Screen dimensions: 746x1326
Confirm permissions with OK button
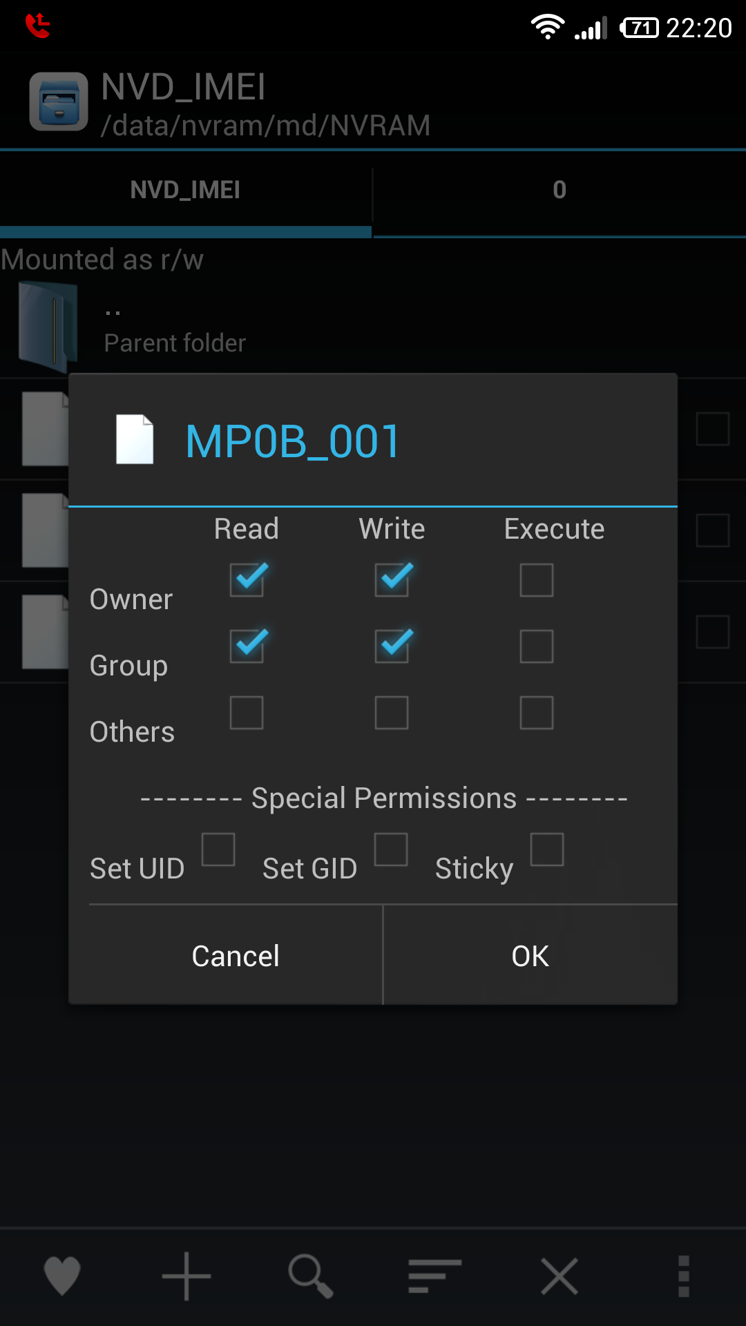pos(530,956)
